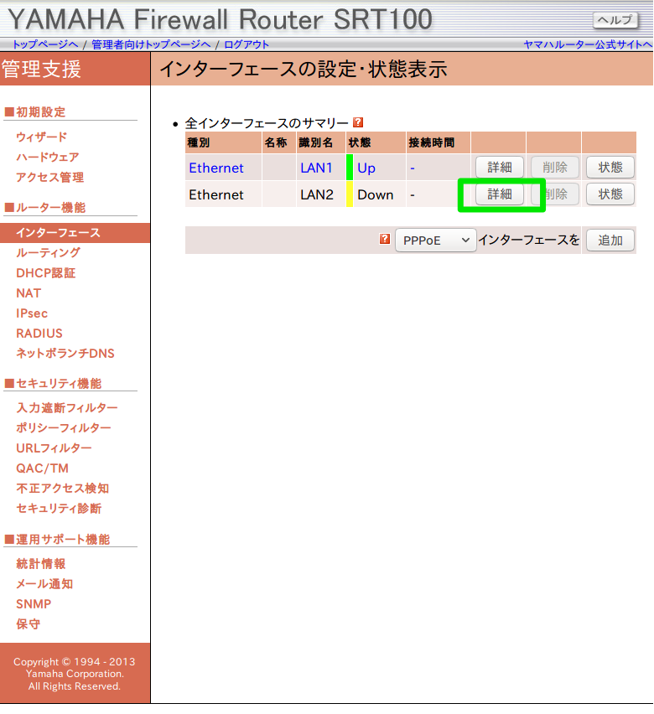Open ポリシーフィルター in the sidebar

point(64,427)
